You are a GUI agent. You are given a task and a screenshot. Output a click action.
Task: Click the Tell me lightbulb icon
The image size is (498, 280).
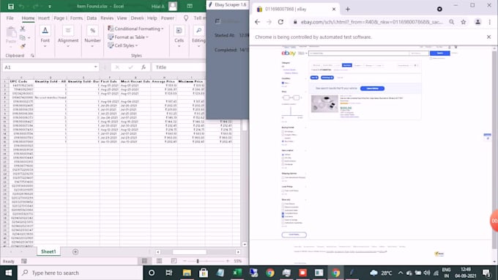(186, 18)
